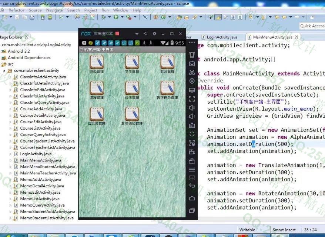Image resolution: width=325 pixels, height=237 pixels.
Task: Click Nox Android back button
Action: coord(192,186)
